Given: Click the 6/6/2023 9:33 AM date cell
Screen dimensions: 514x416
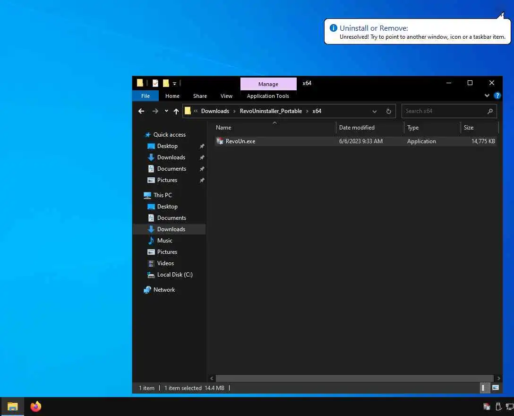Looking at the screenshot, I should click(x=360, y=141).
